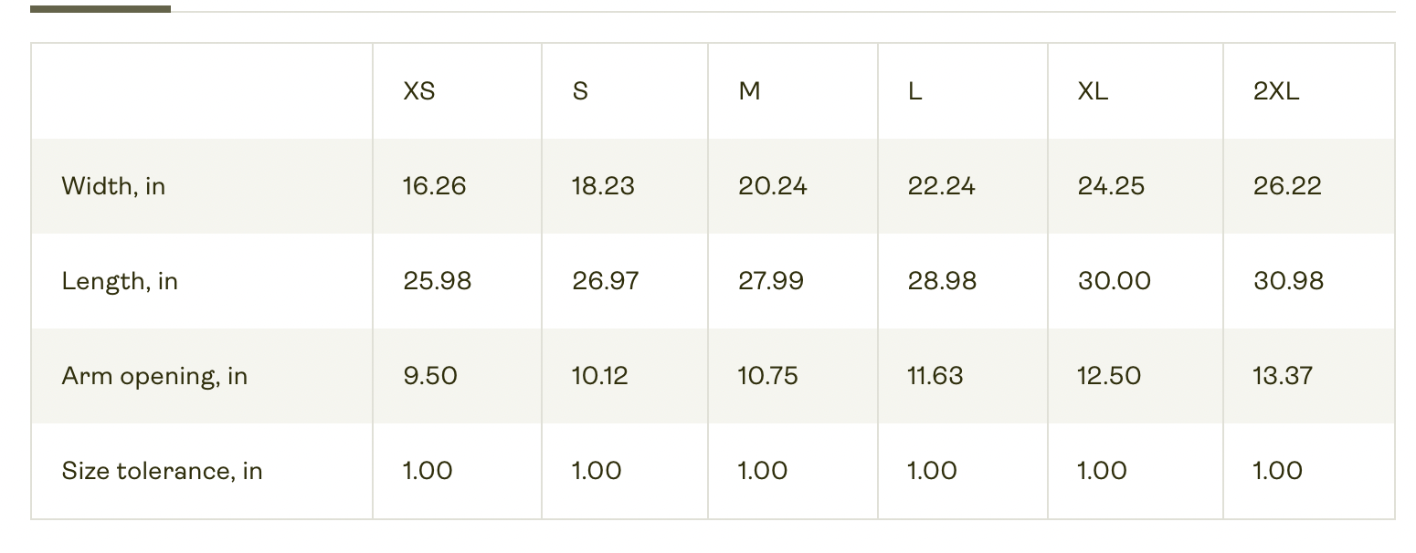Click the L length value 28.98
This screenshot has height=553, width=1416.
tap(942, 281)
